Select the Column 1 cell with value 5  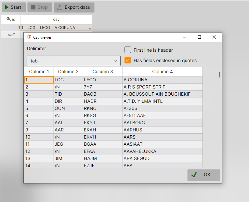[39, 108]
